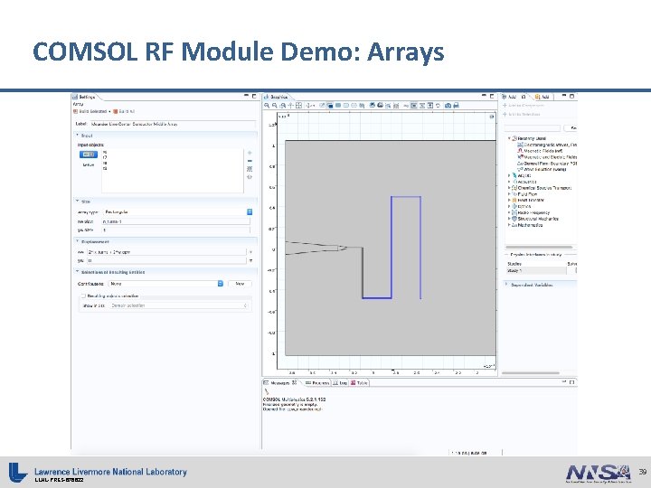Open the Show in Domain selection dropdown
The width and height of the screenshot is (651, 488).
pos(179,305)
